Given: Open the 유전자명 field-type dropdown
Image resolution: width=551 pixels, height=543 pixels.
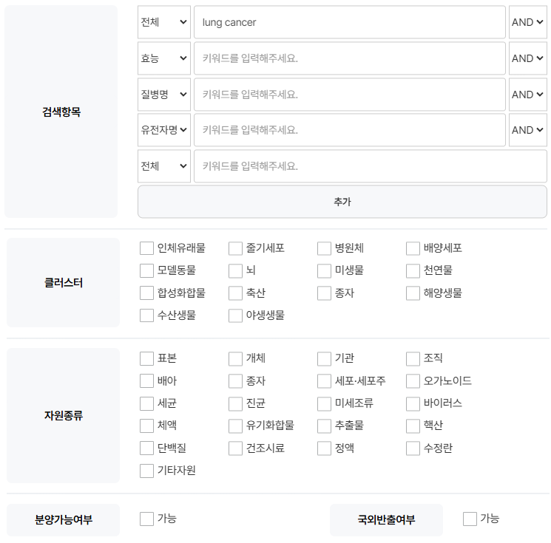Looking at the screenshot, I should pos(163,130).
